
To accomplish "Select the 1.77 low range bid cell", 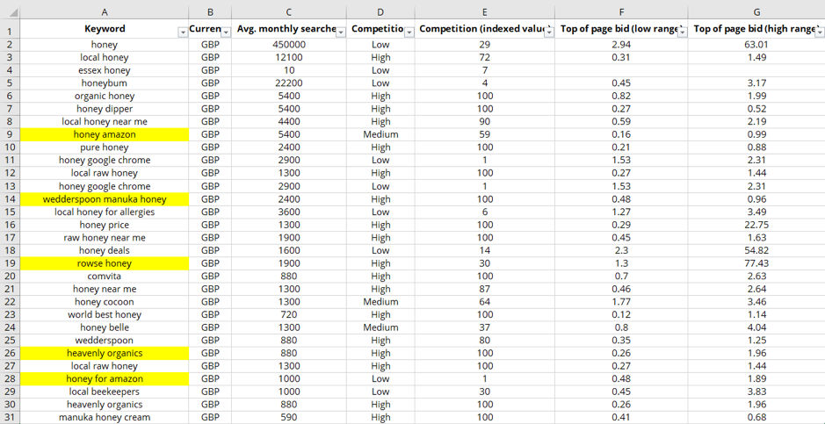I will tap(621, 302).
